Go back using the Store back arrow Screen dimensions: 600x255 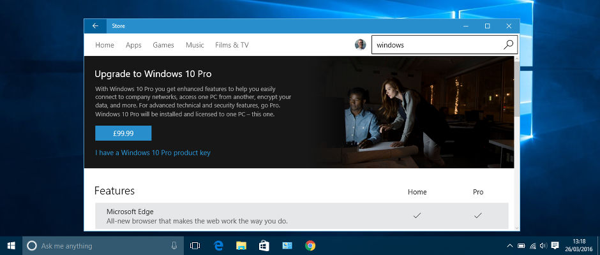[95, 26]
